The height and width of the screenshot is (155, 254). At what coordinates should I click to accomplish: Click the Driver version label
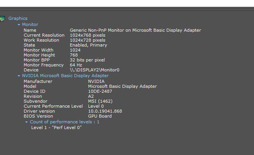pos(39,111)
